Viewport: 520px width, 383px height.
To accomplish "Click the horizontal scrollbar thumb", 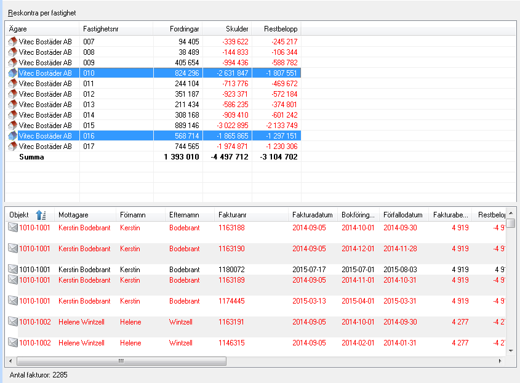I will (121, 361).
